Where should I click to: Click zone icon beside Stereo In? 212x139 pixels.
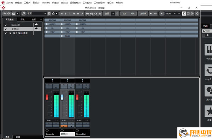click(x=36, y=24)
